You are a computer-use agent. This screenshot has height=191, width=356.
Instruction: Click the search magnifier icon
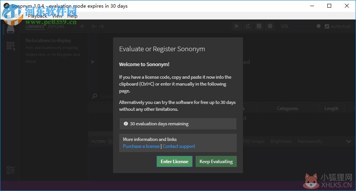(94, 96)
